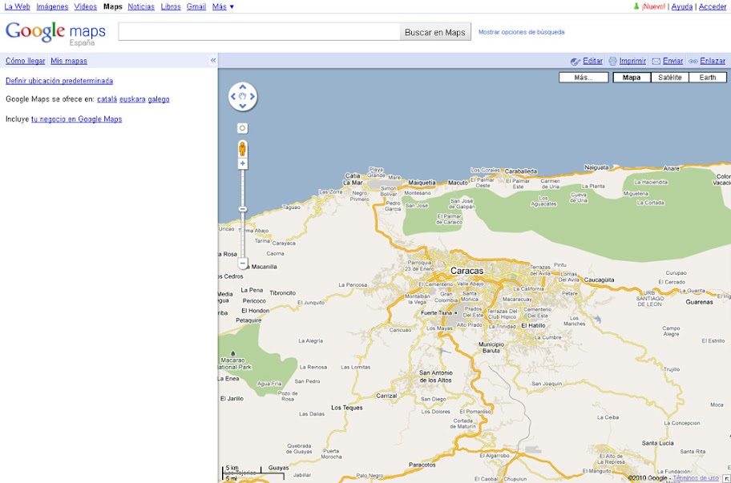Click the Editar link
This screenshot has height=483, width=731.
tap(592, 61)
